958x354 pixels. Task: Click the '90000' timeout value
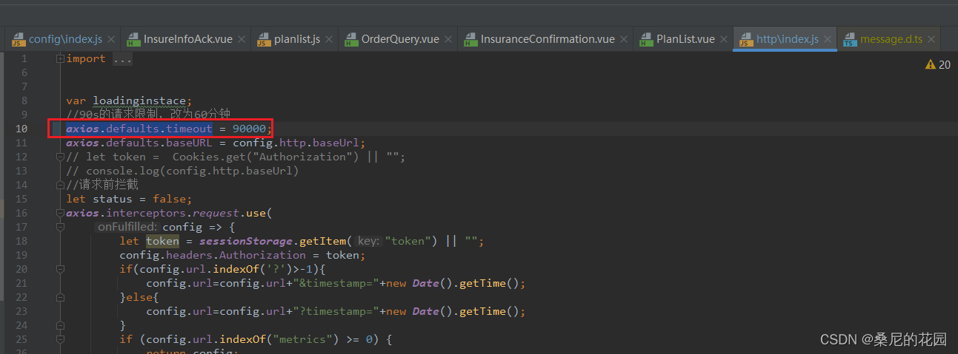point(250,129)
